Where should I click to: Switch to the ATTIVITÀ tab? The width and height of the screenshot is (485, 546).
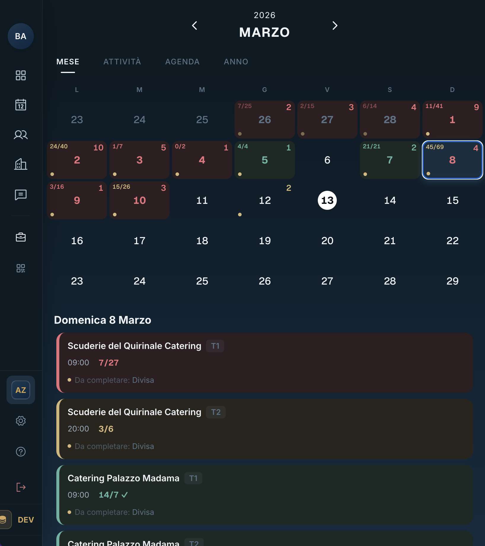pyautogui.click(x=122, y=62)
